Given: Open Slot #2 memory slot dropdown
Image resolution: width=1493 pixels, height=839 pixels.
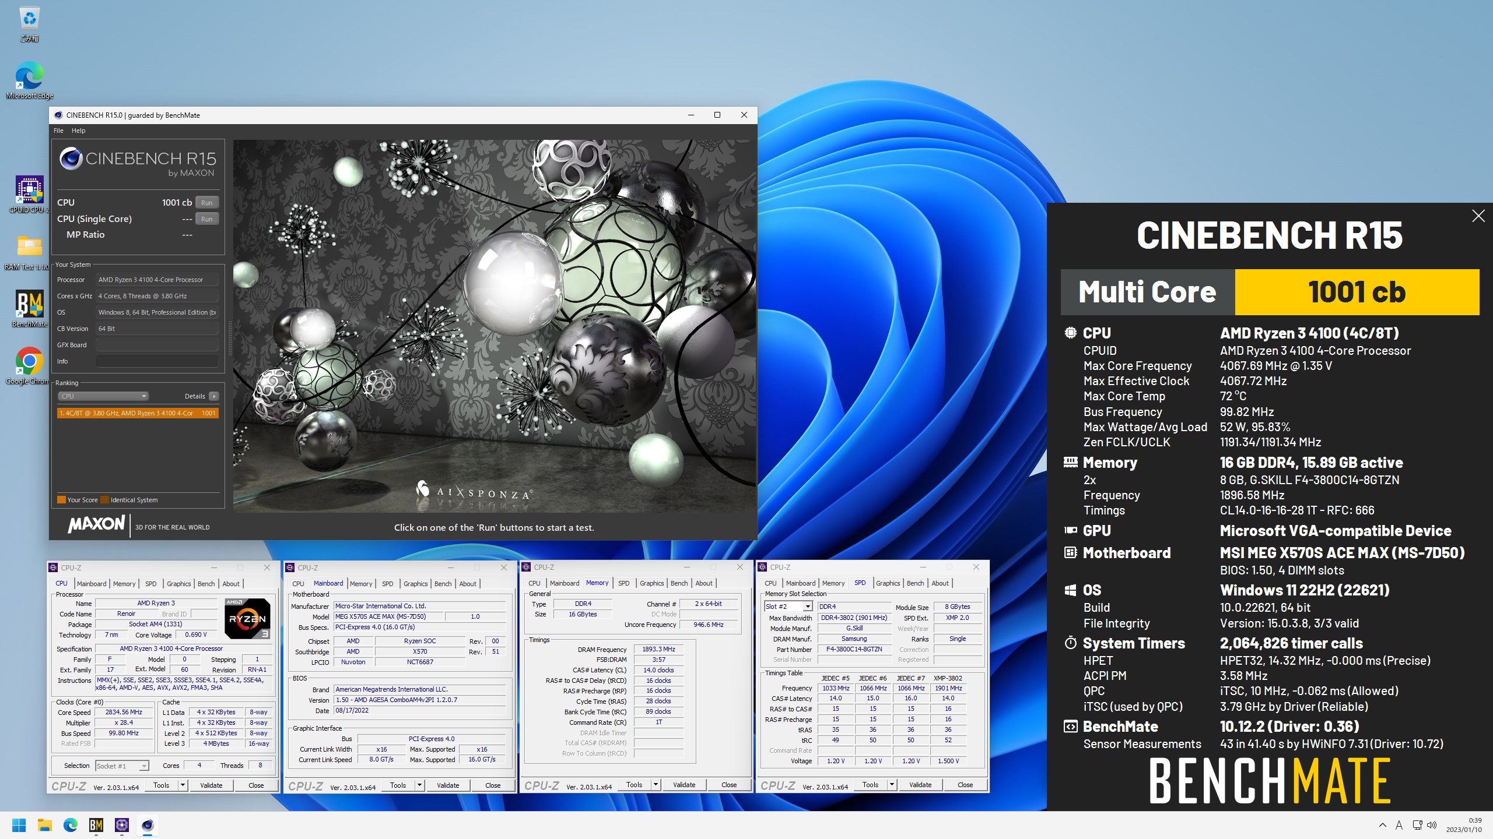Looking at the screenshot, I should (x=788, y=607).
